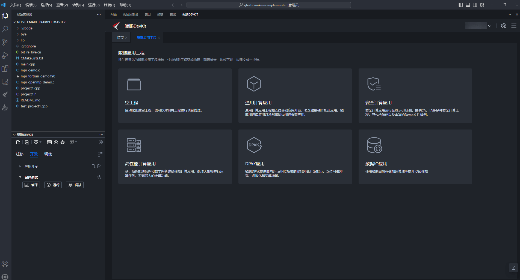The image size is (520, 280).
Task: Open the server selector dropdown in the DevKit header
Action: click(x=490, y=26)
